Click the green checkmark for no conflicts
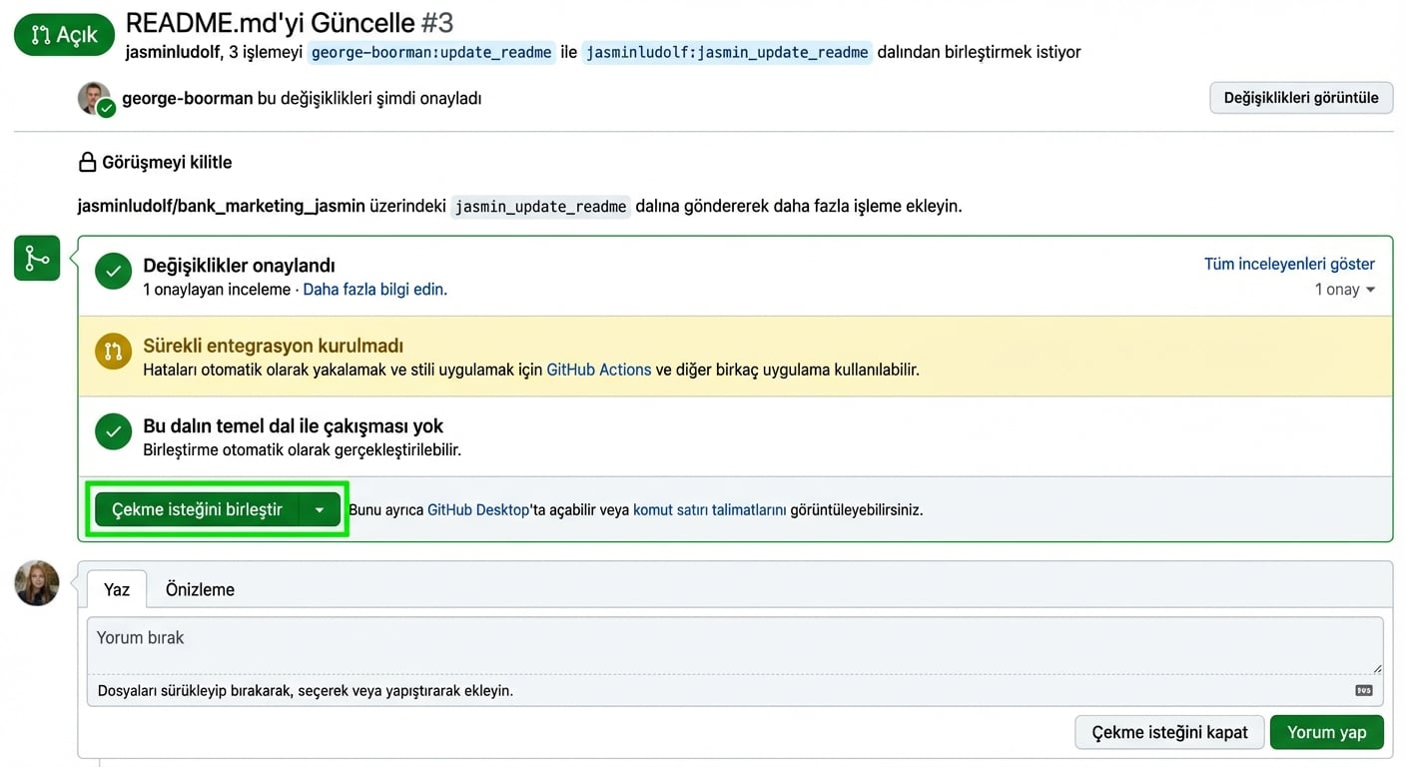1406x767 pixels. (x=114, y=431)
